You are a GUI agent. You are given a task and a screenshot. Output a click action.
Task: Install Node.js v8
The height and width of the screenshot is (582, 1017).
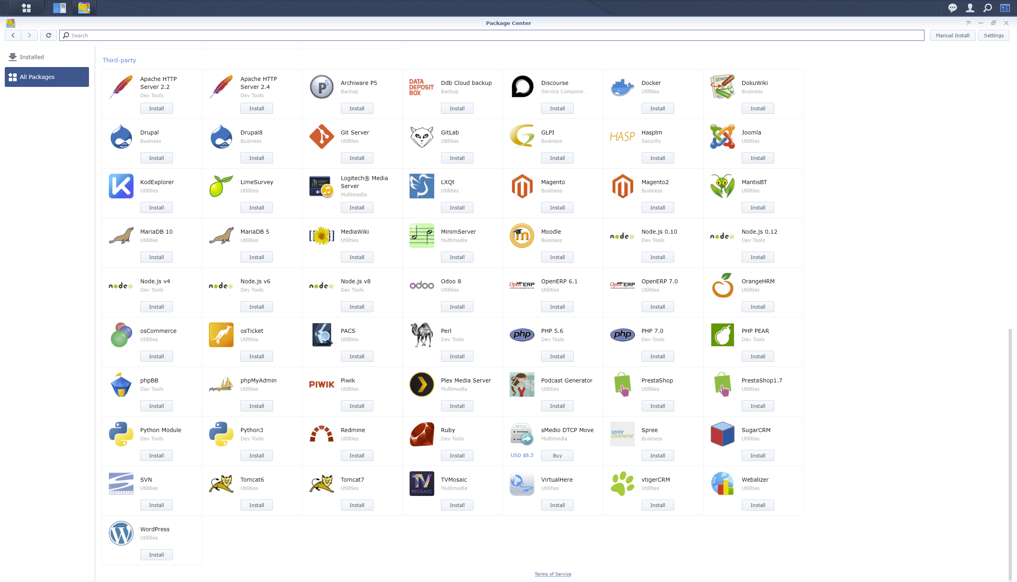pyautogui.click(x=357, y=307)
